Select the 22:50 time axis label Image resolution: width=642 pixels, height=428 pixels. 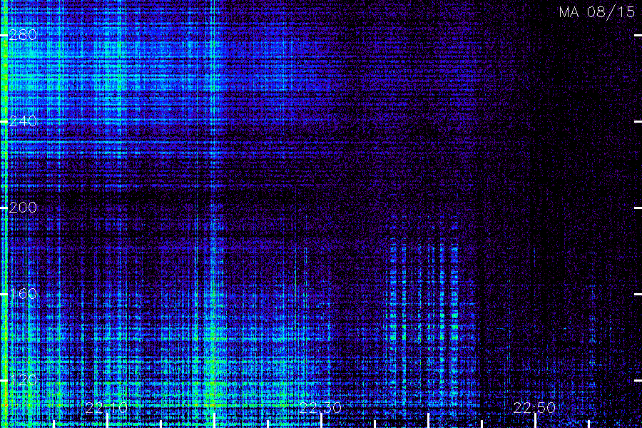[x=534, y=408]
